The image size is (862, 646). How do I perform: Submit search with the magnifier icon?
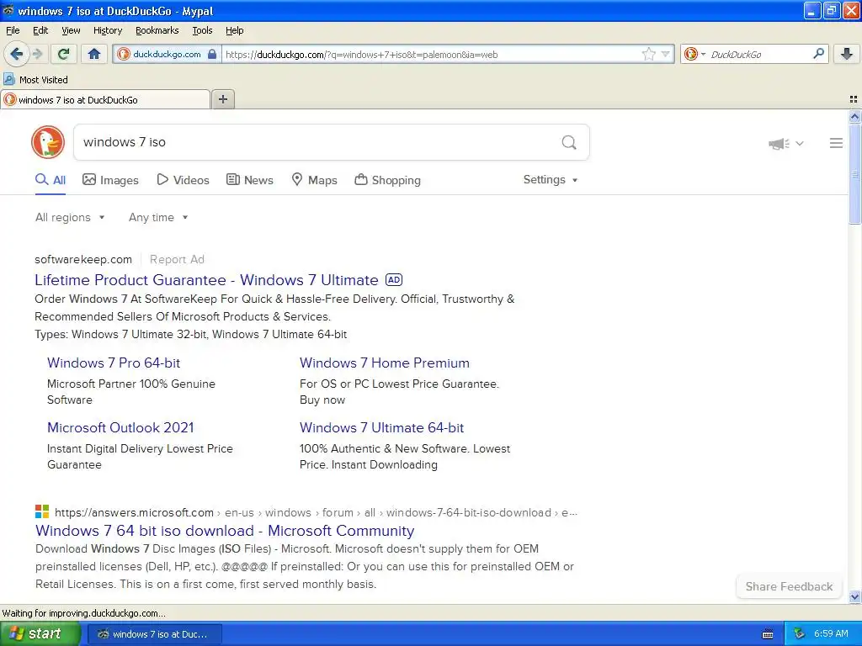coord(569,143)
